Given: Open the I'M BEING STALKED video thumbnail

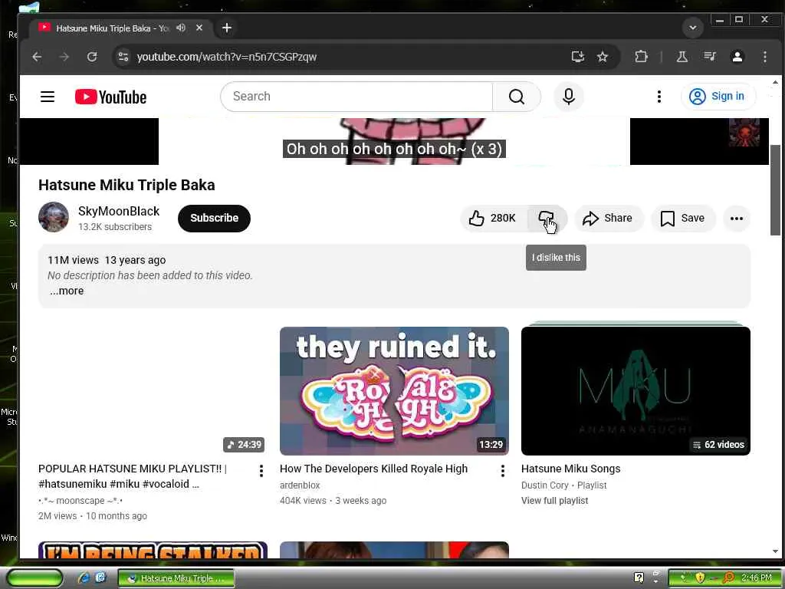Looking at the screenshot, I should click(153, 549).
